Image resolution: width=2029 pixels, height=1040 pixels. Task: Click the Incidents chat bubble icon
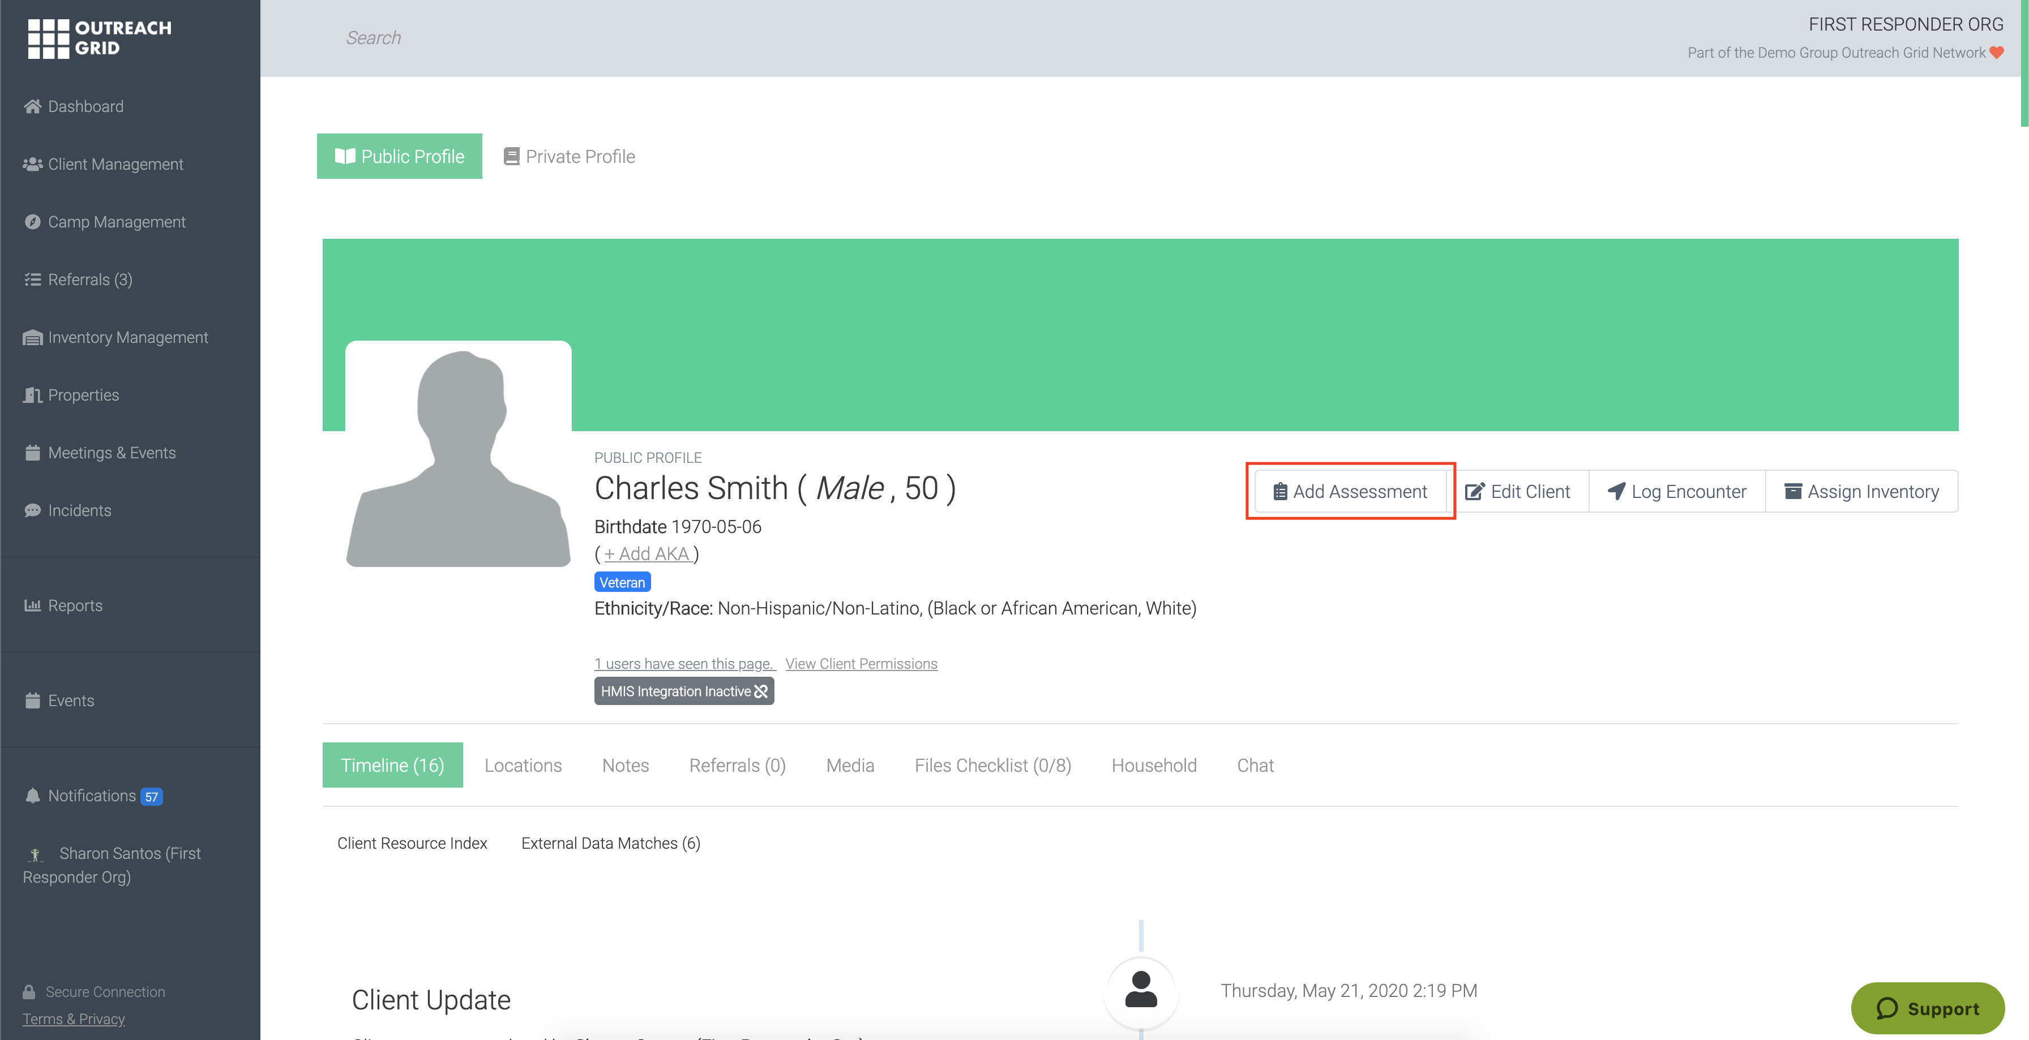pyautogui.click(x=32, y=510)
